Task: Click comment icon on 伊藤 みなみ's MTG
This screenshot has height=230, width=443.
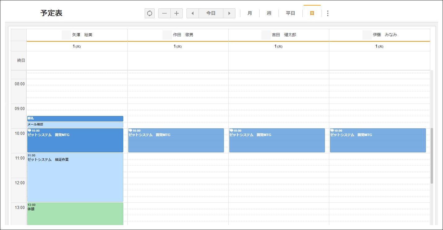Action: point(332,130)
